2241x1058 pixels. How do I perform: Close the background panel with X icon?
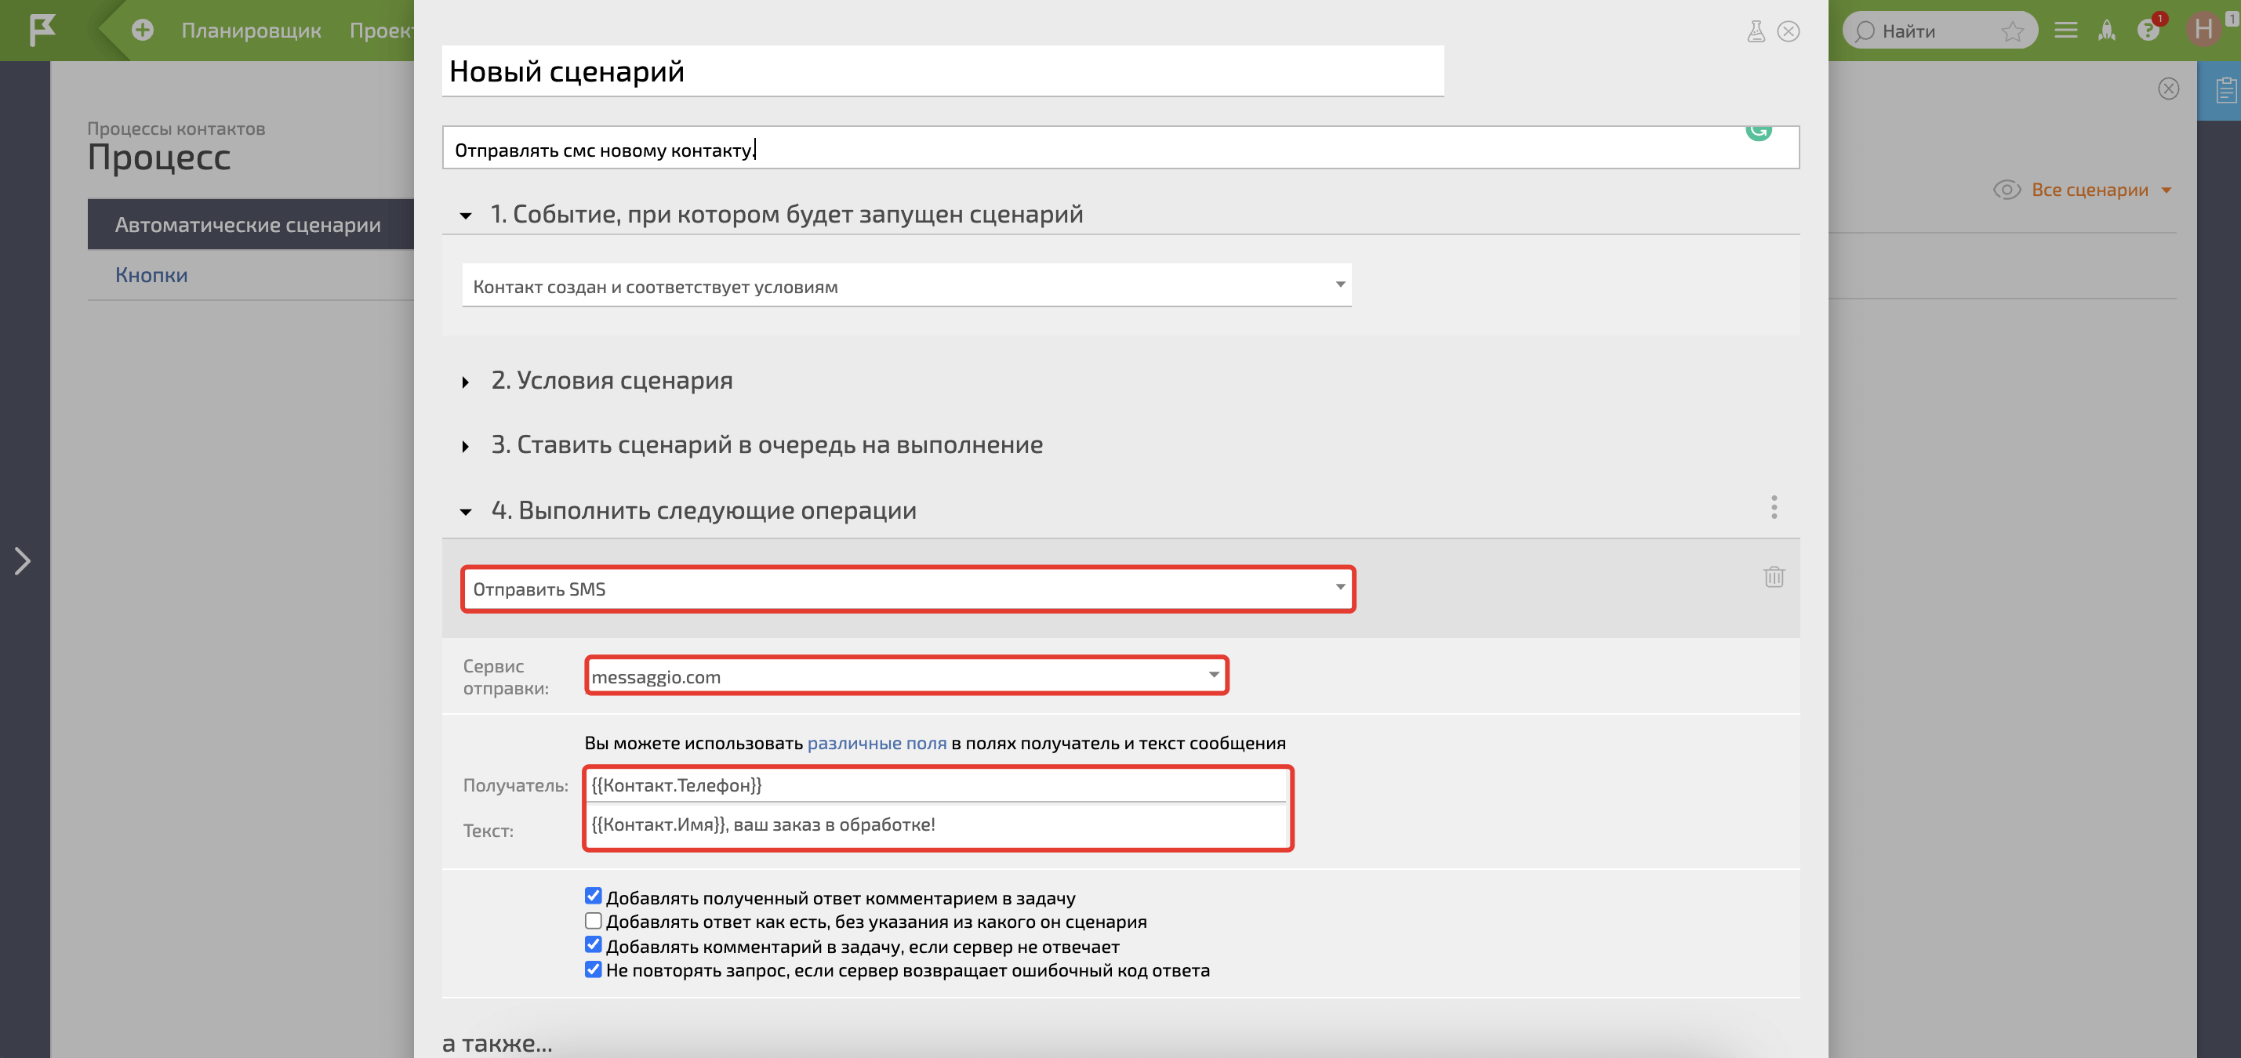click(x=2168, y=89)
